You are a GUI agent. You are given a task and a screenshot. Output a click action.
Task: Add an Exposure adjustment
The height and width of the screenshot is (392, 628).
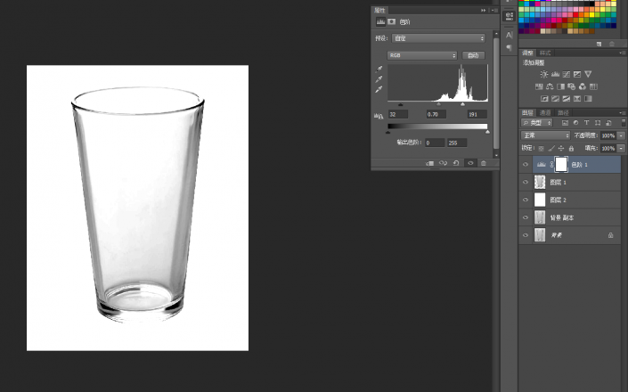577,74
